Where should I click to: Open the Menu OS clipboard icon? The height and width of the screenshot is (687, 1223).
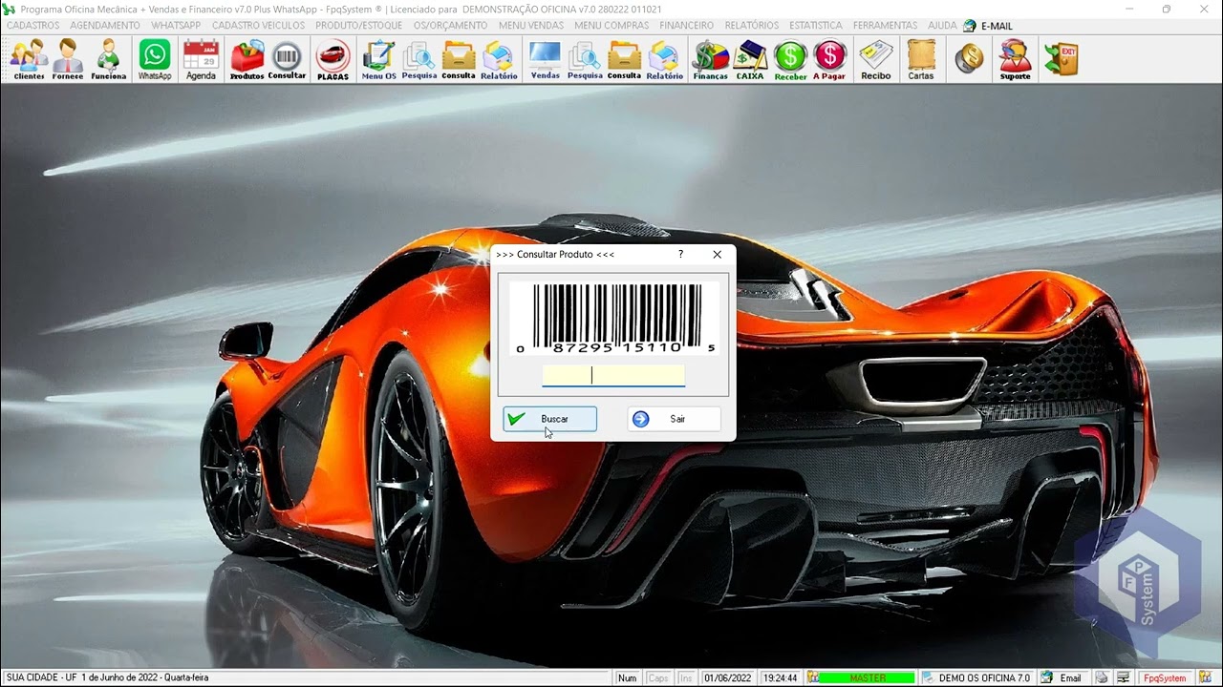tap(379, 59)
